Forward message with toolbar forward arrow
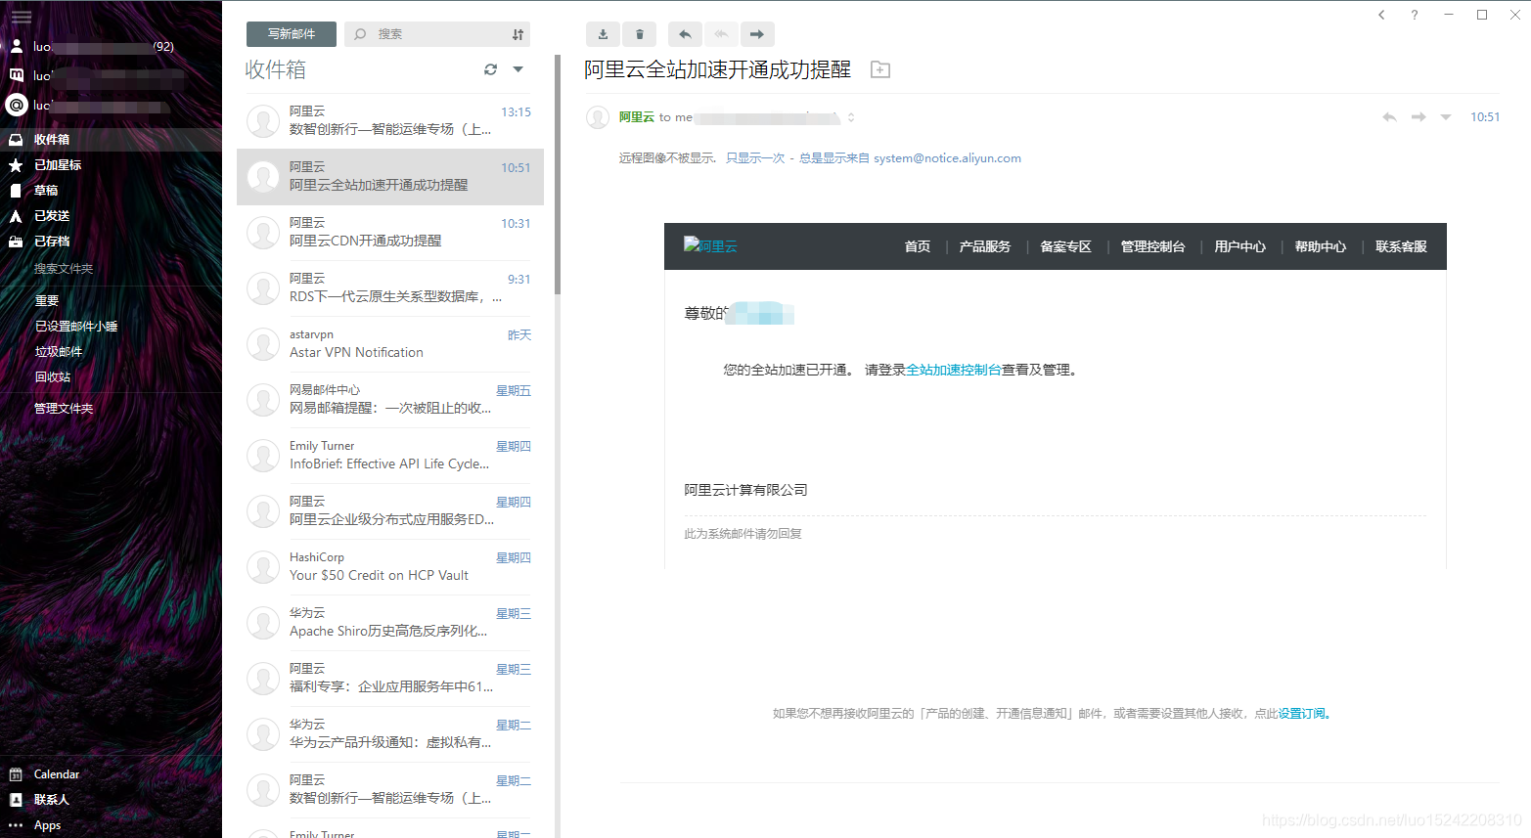Viewport: 1531px width, 838px height. pos(757,34)
